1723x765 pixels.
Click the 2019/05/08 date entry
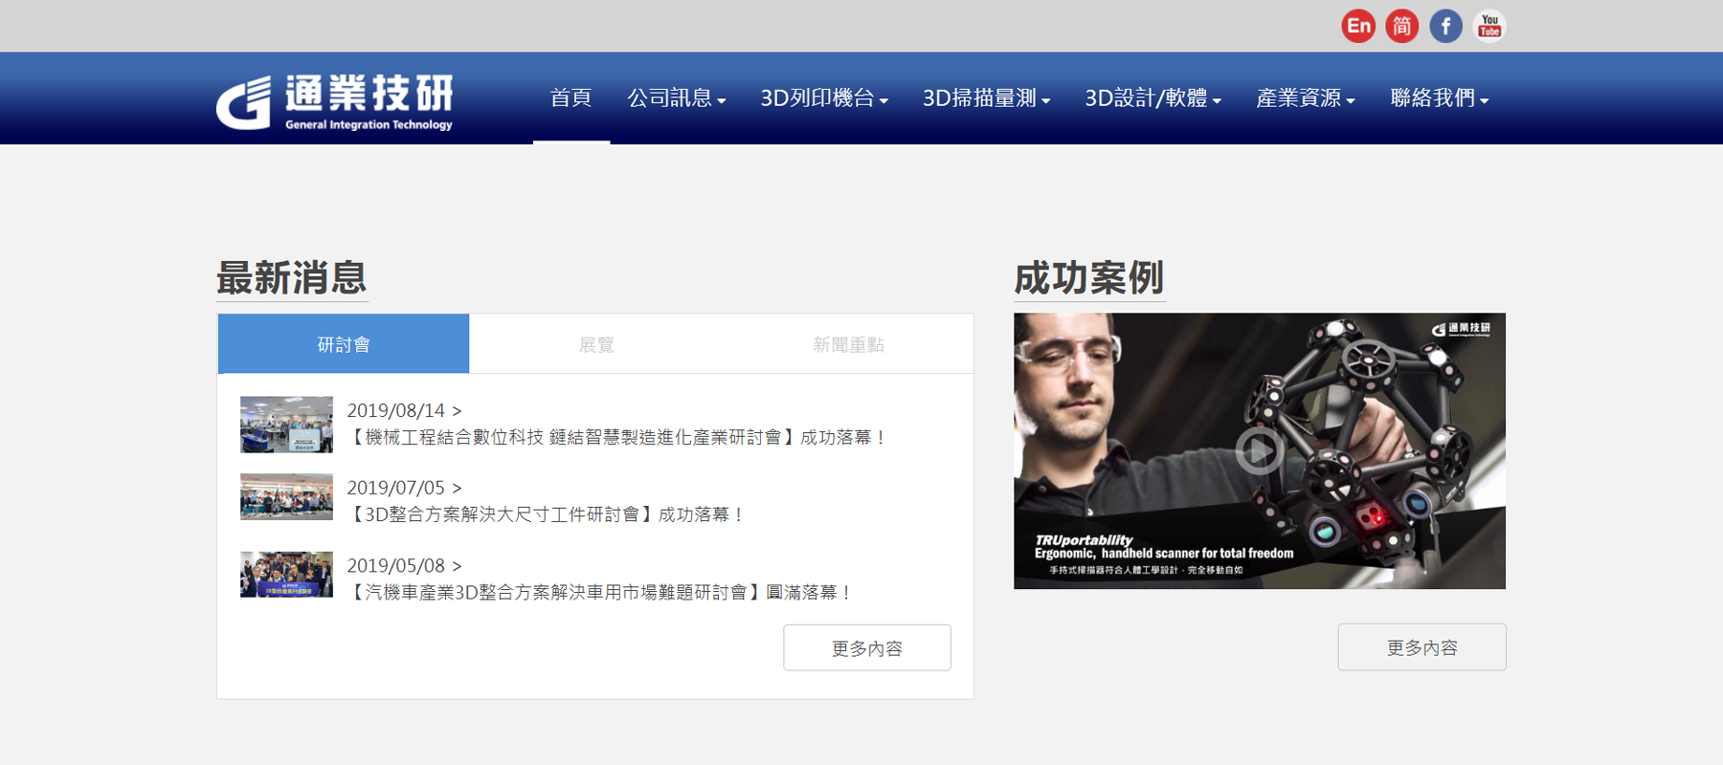tap(404, 566)
